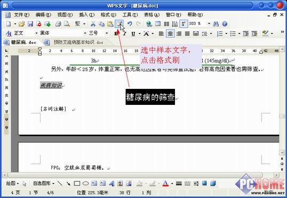The width and height of the screenshot is (287, 198).
Task: Open the 三号 font size dropdown
Action: [107, 33]
